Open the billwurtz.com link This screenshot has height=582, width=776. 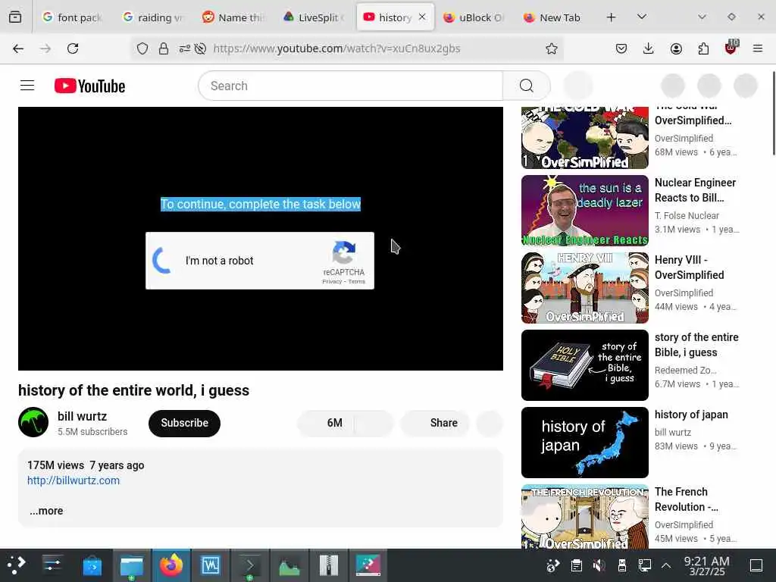74,480
